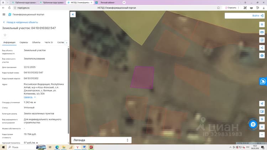This screenshot has height=150, width=267.
Task: Click the browser back arrow
Action: coord(3,8)
